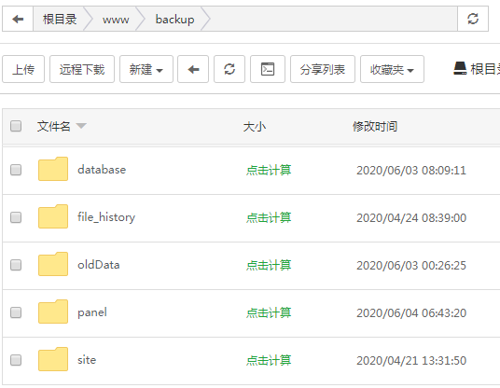Expand the 新建 dropdown
Screen dimensions: 500x388
click(146, 69)
